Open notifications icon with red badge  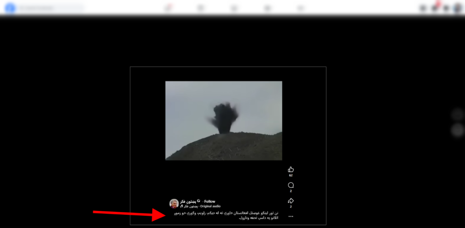pyautogui.click(x=435, y=8)
